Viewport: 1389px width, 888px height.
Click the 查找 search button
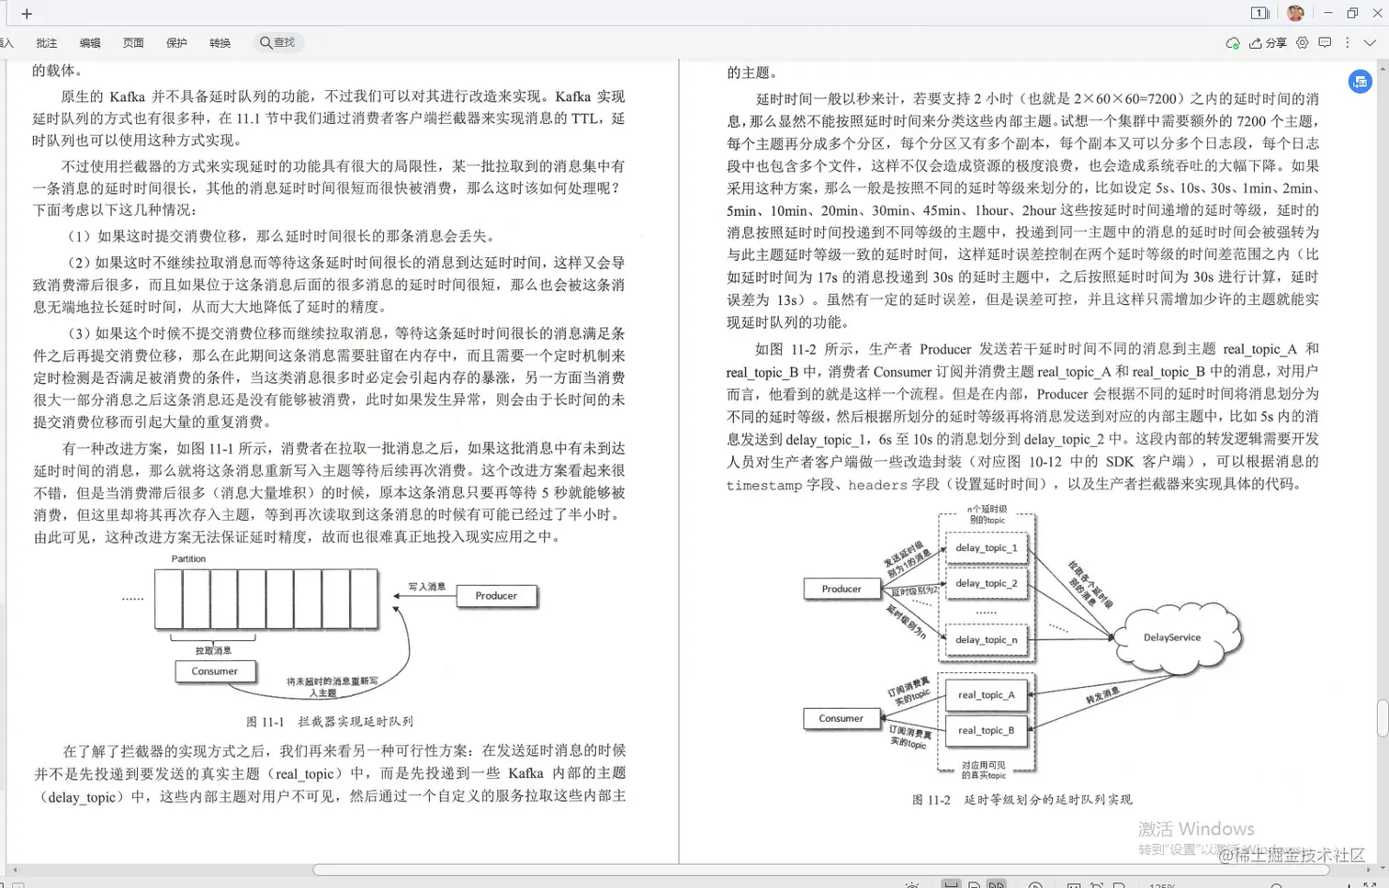[278, 42]
